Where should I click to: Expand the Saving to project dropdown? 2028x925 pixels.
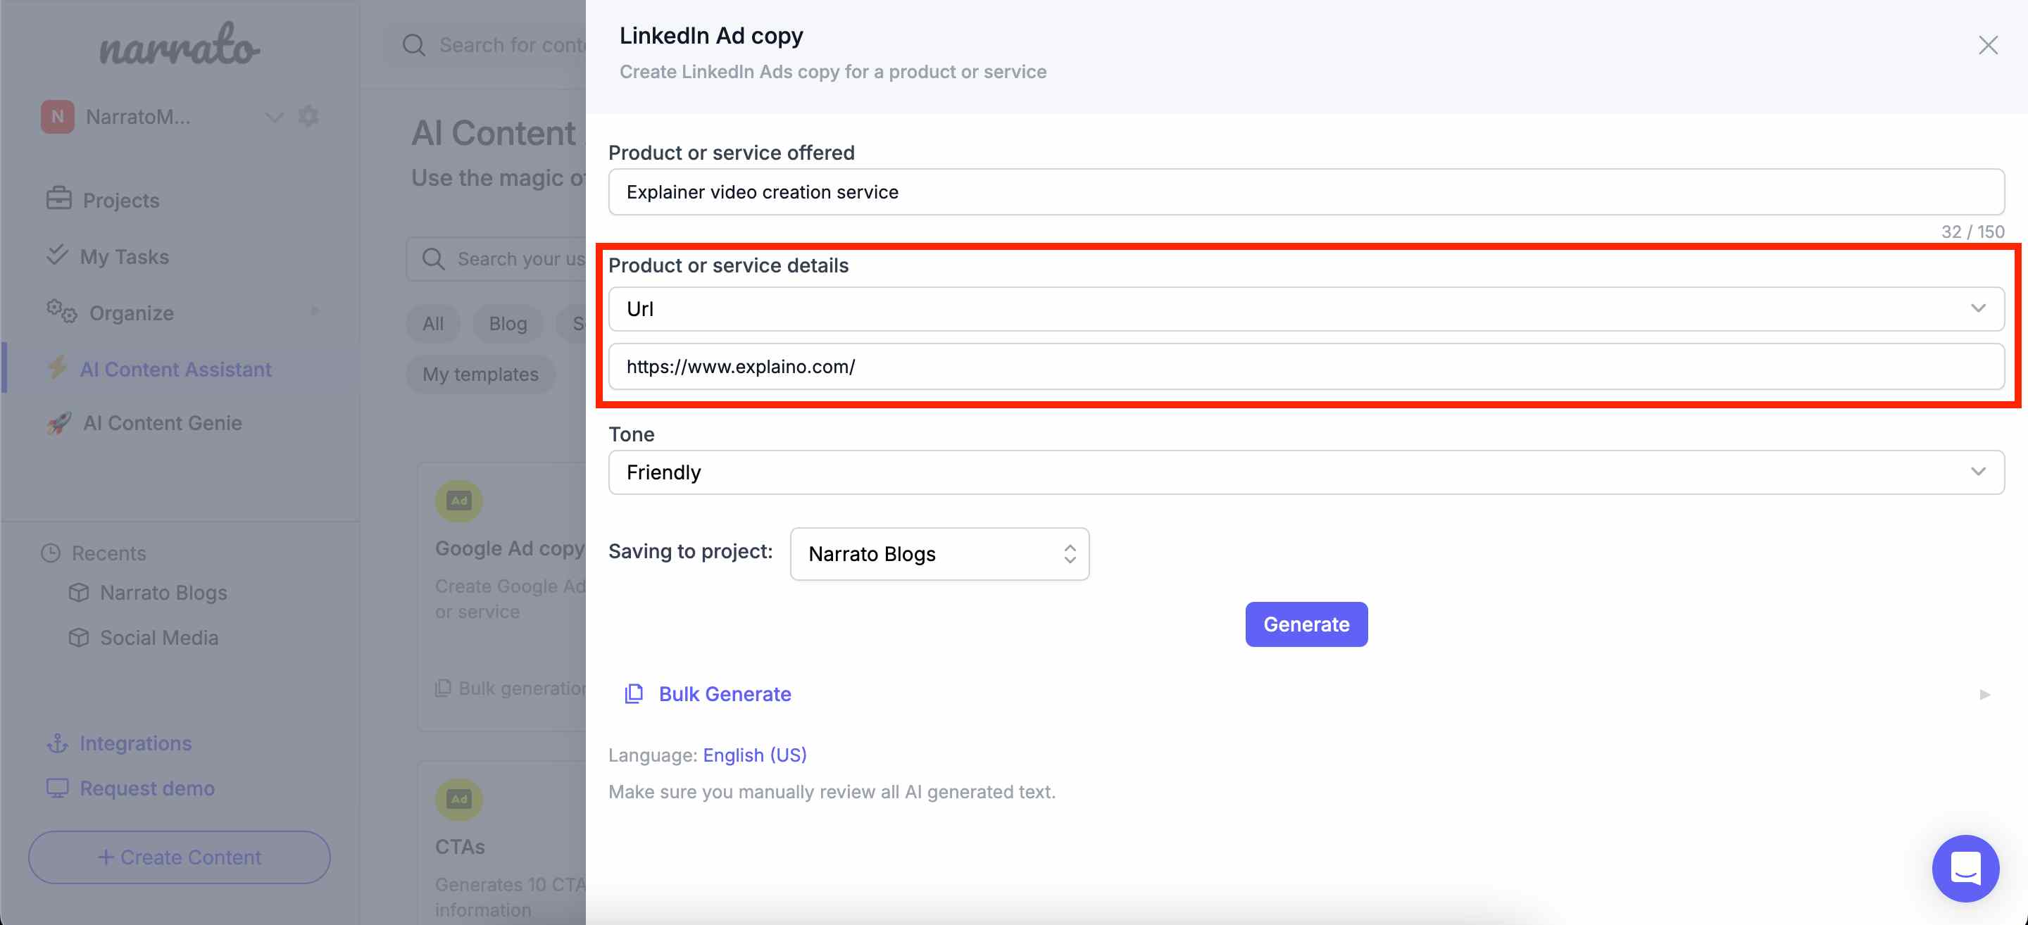click(x=939, y=553)
